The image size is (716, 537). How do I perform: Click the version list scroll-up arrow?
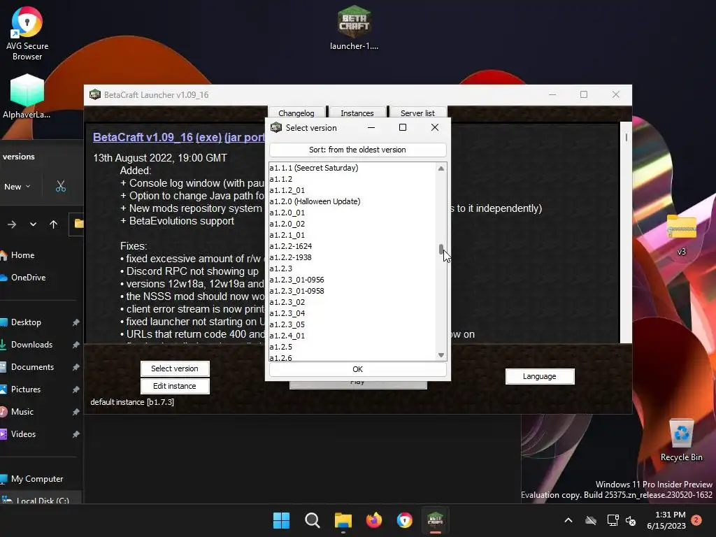pyautogui.click(x=441, y=169)
